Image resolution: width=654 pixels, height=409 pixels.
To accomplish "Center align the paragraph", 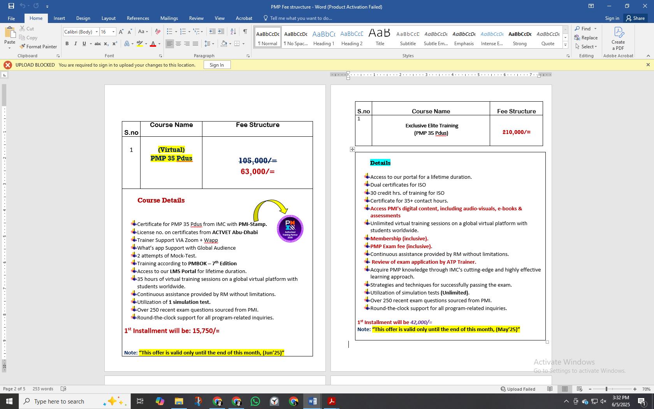I will 178,44.
